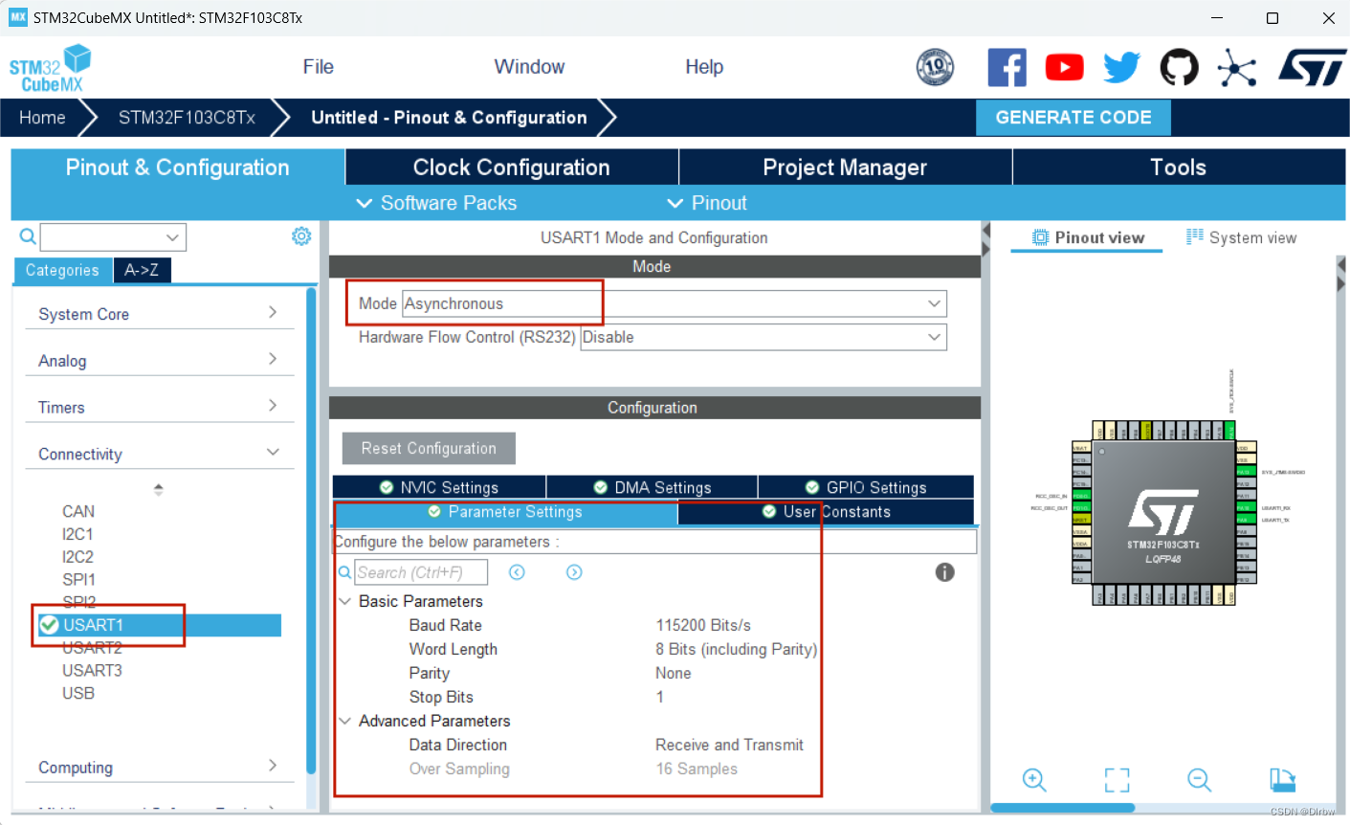Go to previous search result arrow
The width and height of the screenshot is (1350, 825).
pos(517,572)
